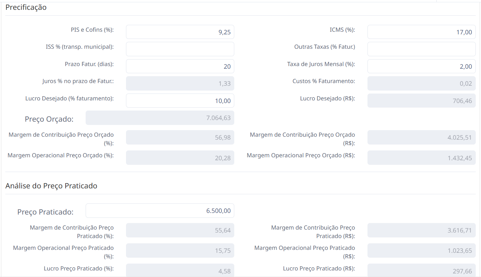Click Margem Operacional Preço Praticado (R$) field
The height and width of the screenshot is (277, 481).
point(421,251)
